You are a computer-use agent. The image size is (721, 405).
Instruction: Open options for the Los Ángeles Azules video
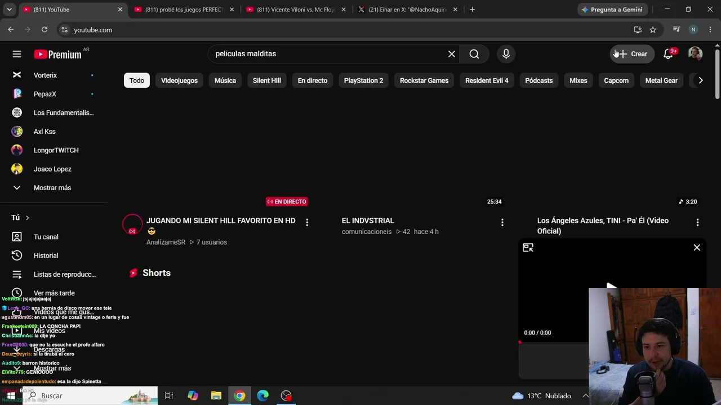(x=697, y=223)
